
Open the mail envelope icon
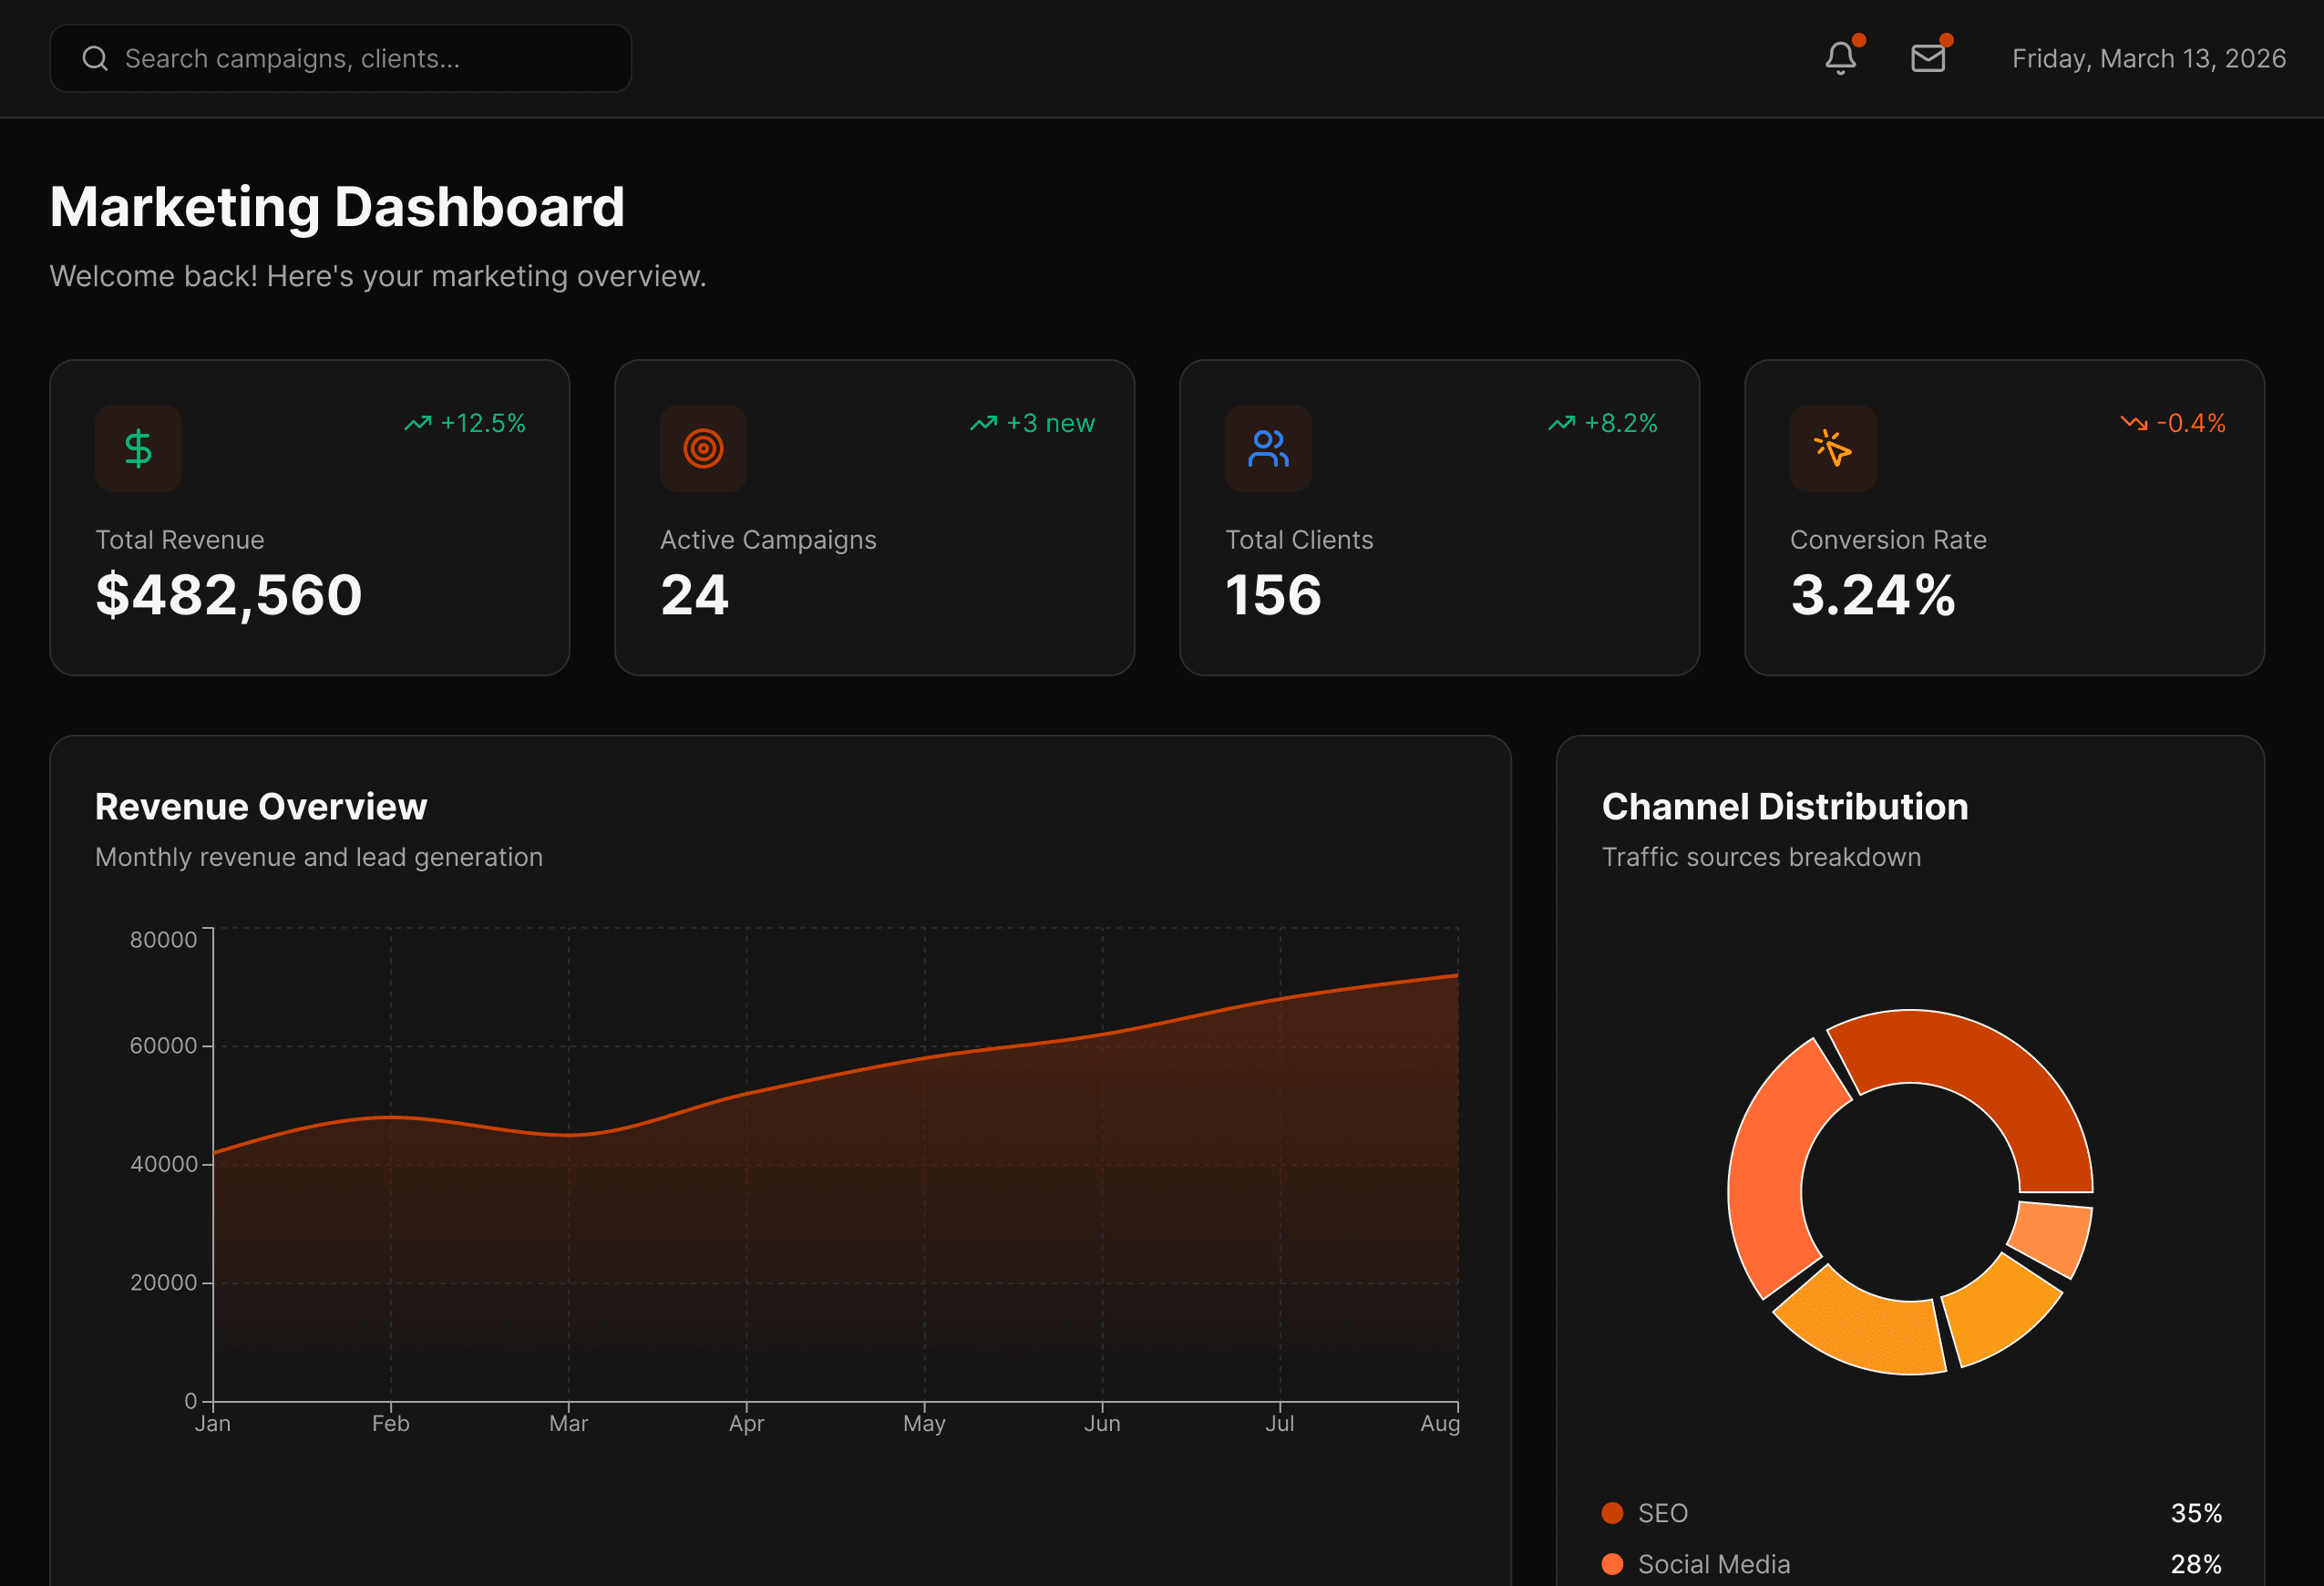(1927, 58)
